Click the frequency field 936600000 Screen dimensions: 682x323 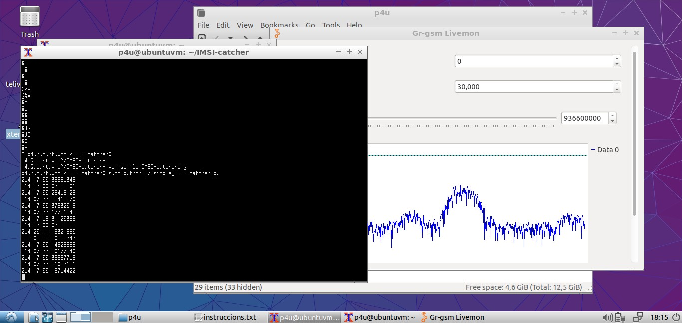tap(585, 118)
